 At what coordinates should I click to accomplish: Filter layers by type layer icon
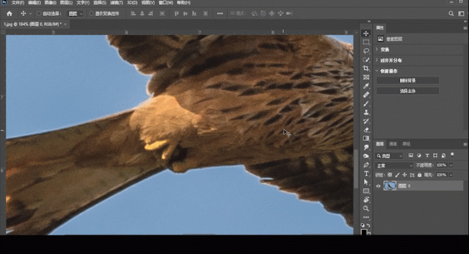coord(427,156)
